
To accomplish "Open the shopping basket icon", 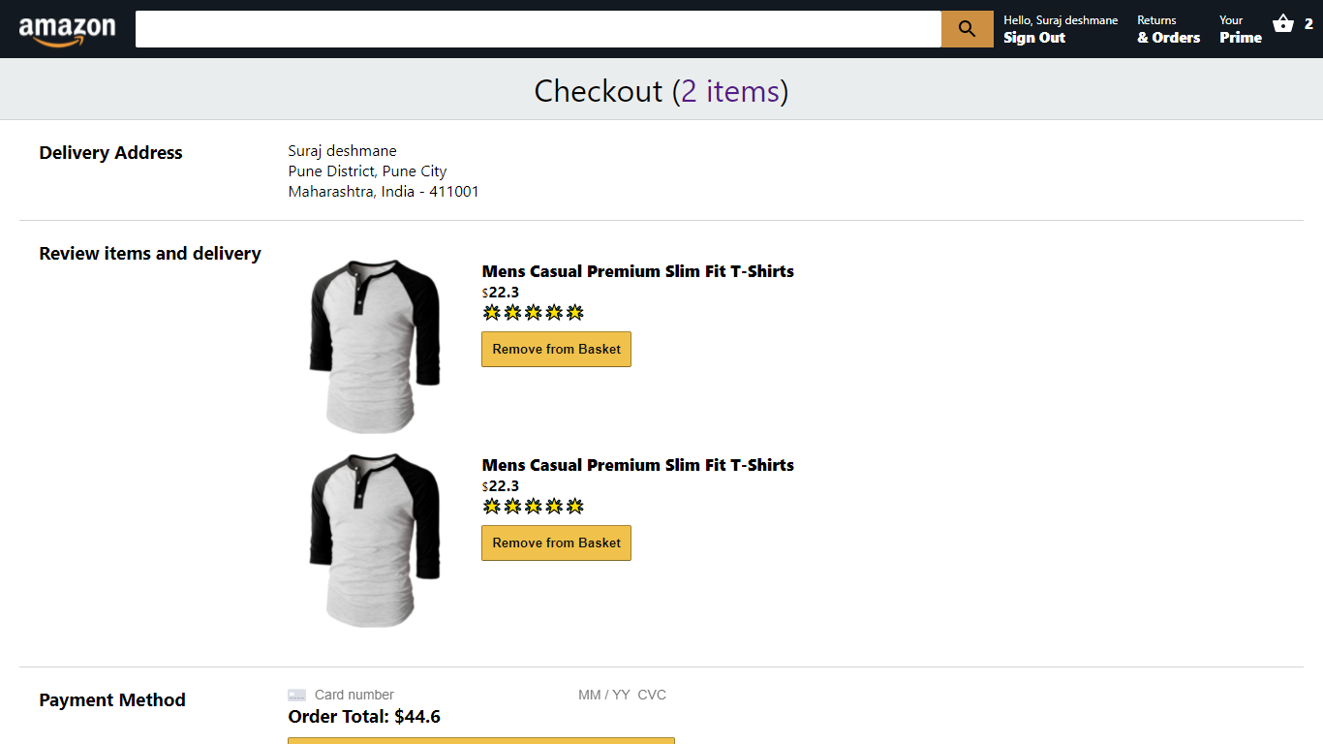I will coord(1283,24).
